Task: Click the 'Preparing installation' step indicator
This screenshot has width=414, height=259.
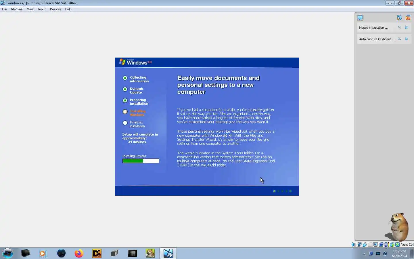Action: (125, 100)
